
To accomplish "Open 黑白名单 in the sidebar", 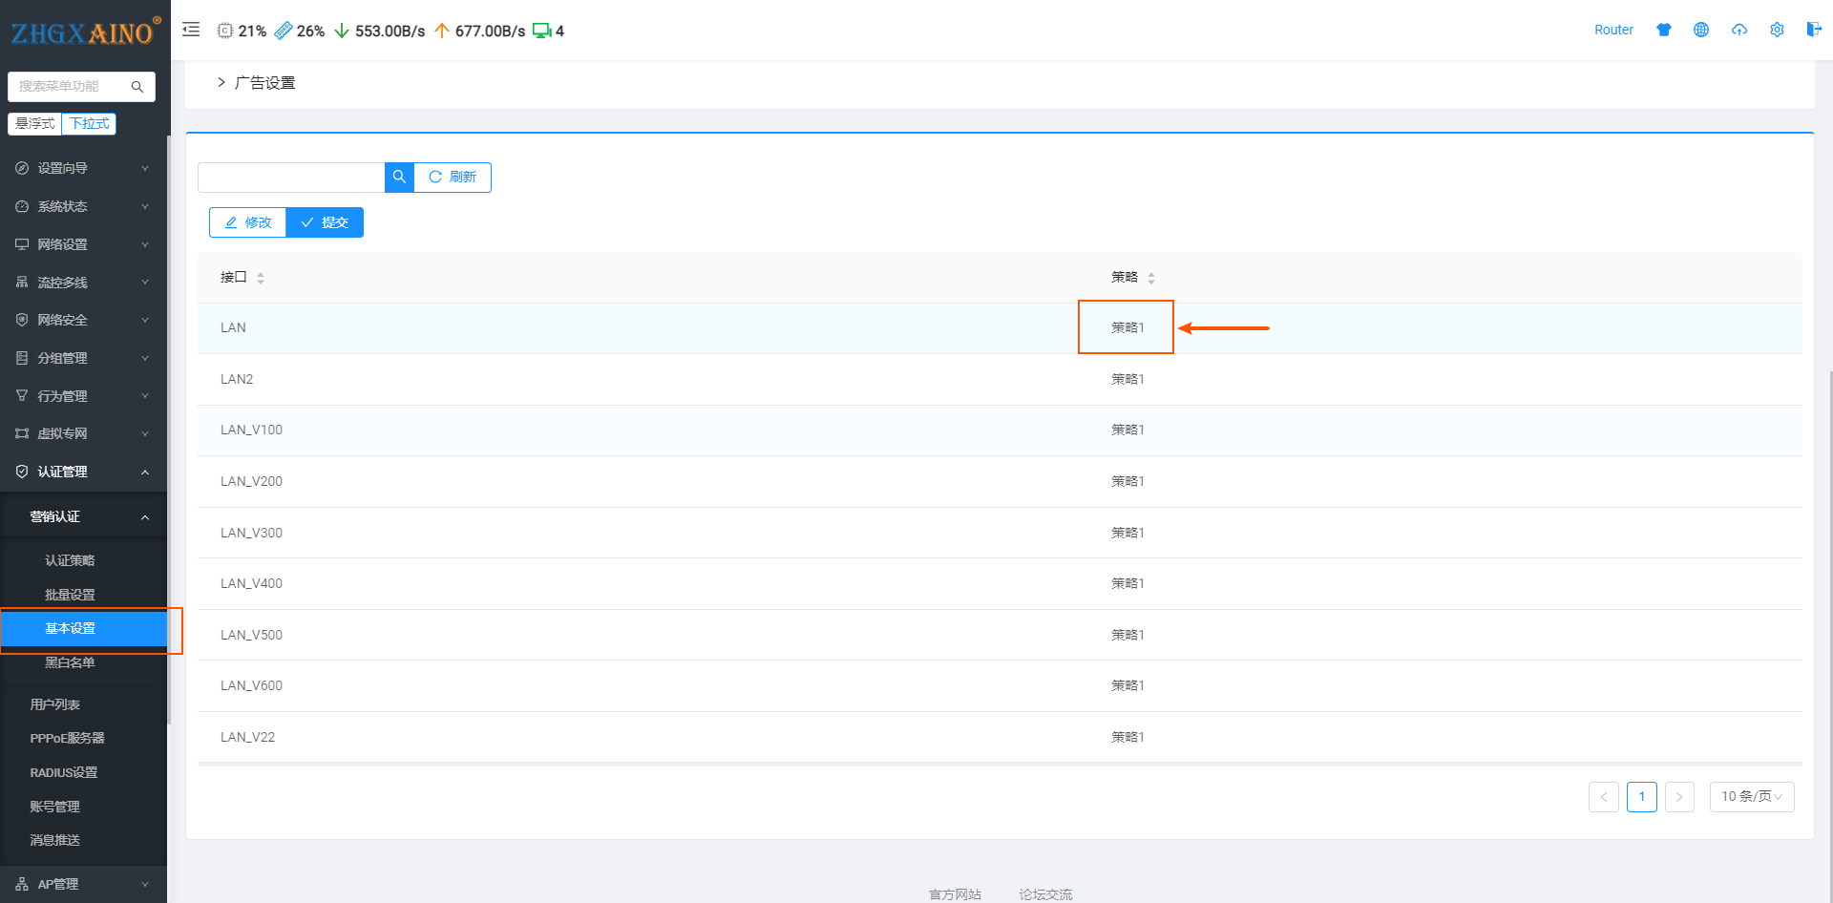I will [70, 662].
